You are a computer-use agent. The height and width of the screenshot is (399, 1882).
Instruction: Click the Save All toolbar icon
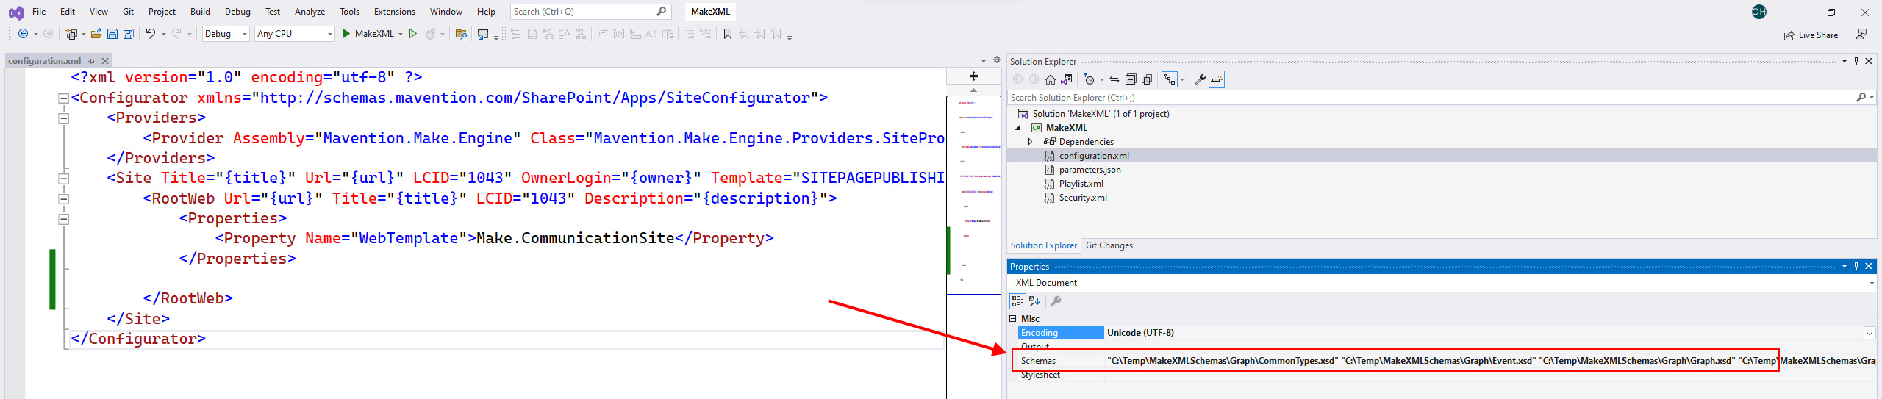click(x=129, y=34)
